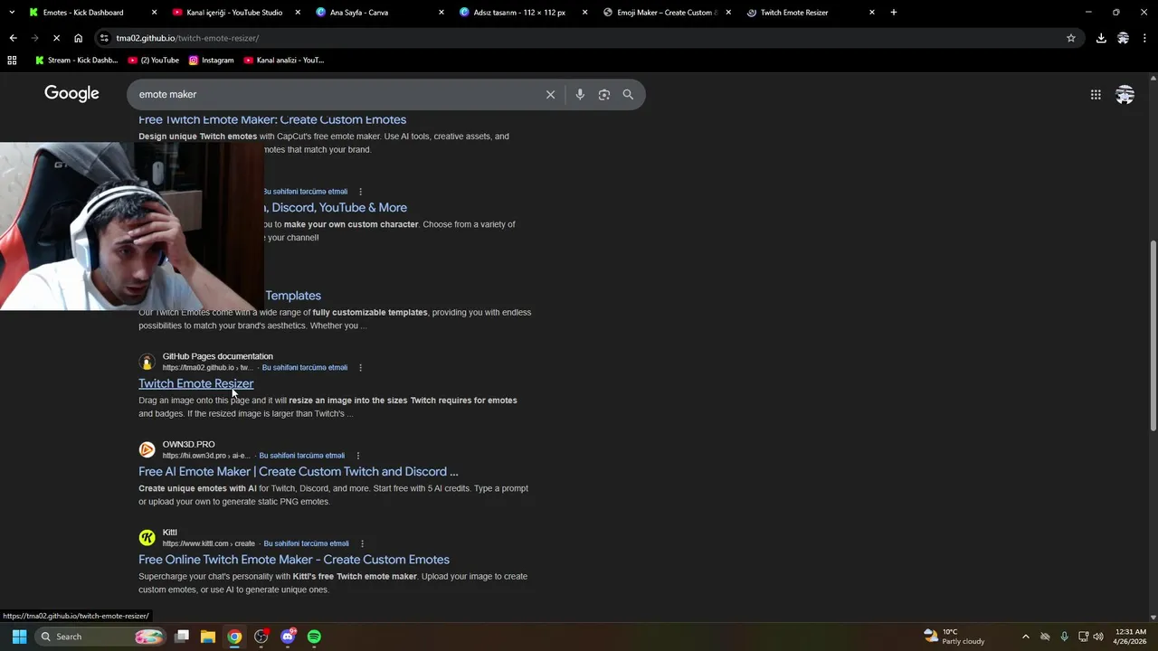Image resolution: width=1158 pixels, height=651 pixels.
Task: Switch to YouTube Studio tab
Action: (234, 13)
